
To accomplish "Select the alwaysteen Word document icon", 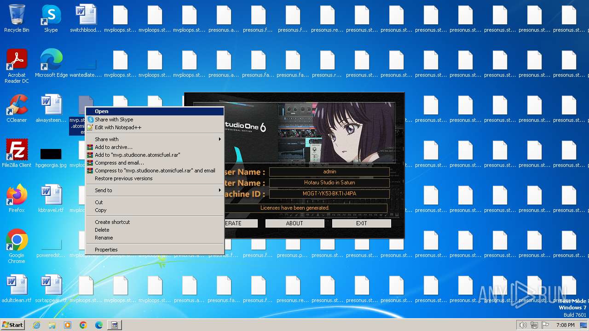I will pos(51,109).
